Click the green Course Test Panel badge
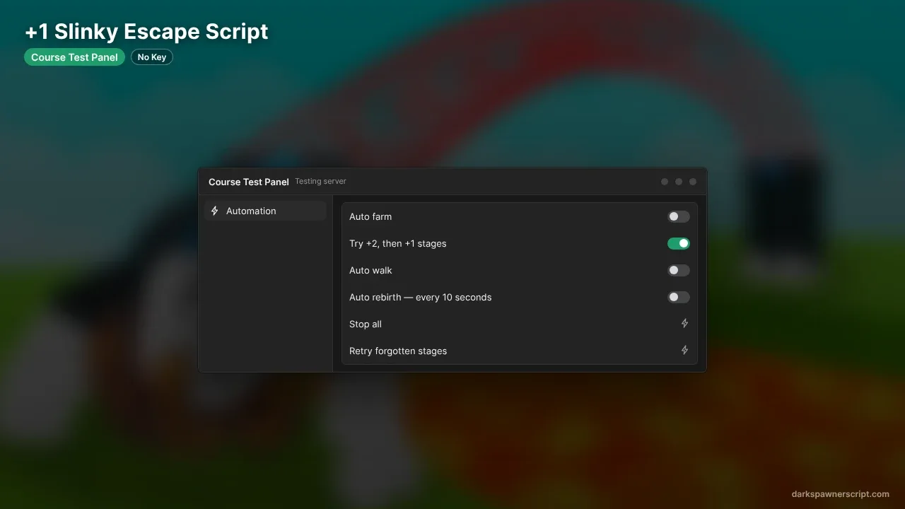 [x=74, y=57]
